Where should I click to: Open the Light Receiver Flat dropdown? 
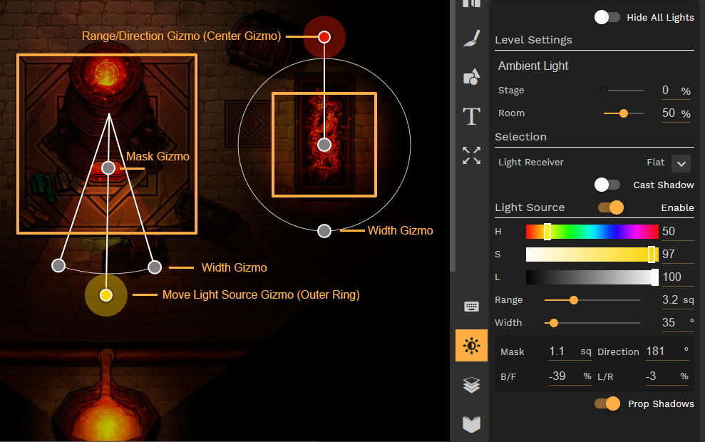point(681,163)
